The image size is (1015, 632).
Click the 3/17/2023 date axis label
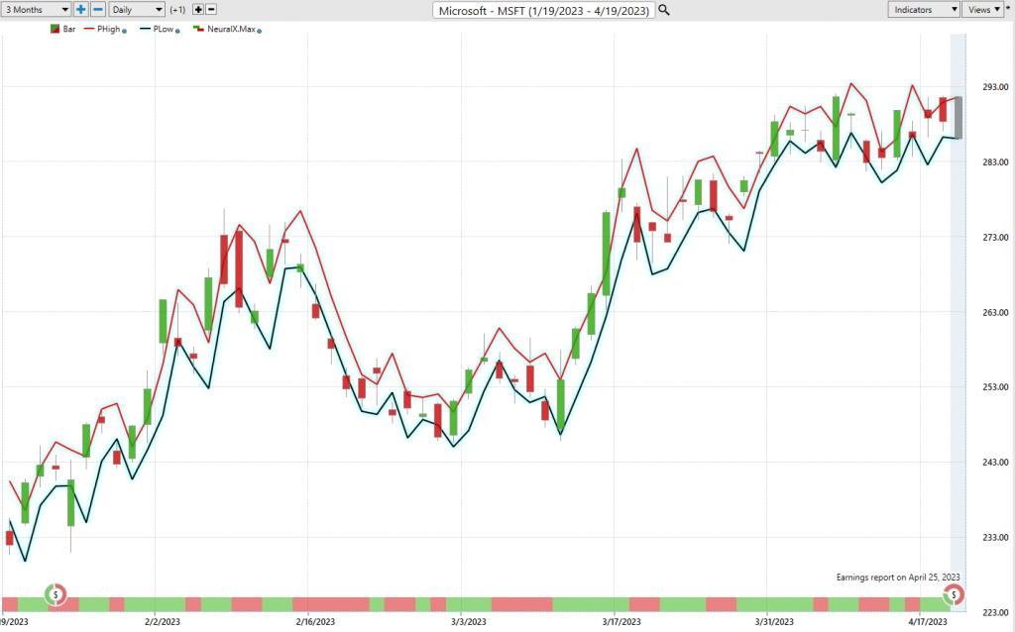(x=620, y=622)
